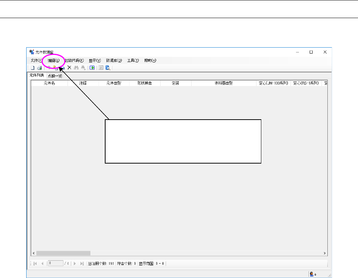Click the 元件数据库 window title text
The width and height of the screenshot is (358, 278).
(45, 52)
